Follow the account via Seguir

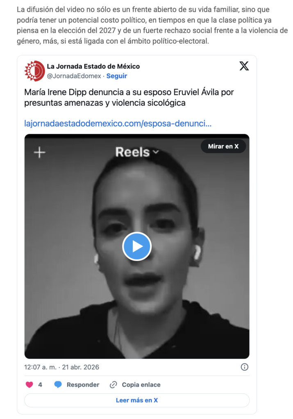[x=117, y=76]
